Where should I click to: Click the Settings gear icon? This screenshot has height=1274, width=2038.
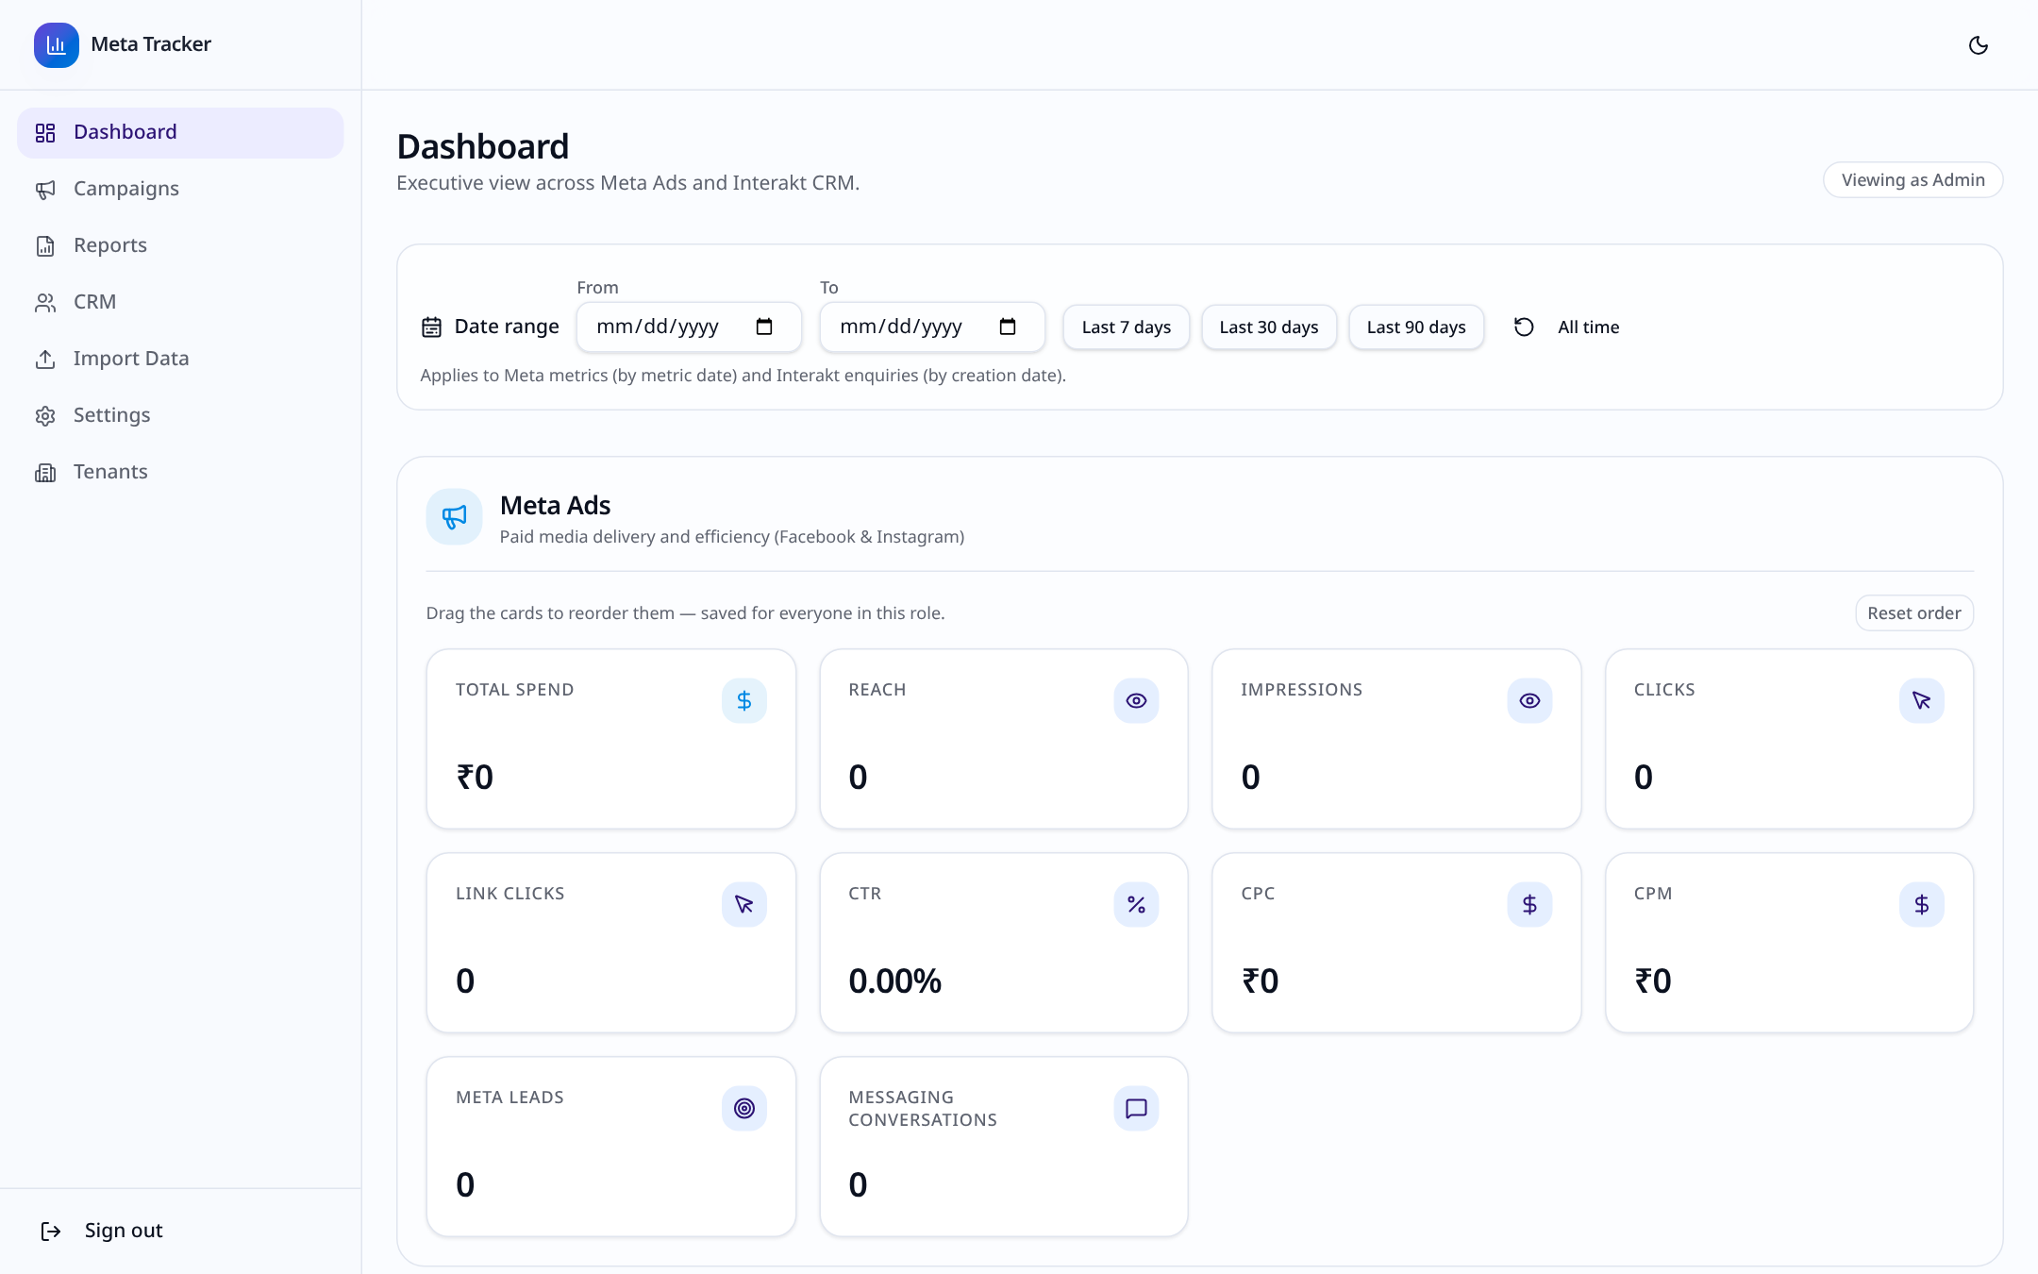point(45,416)
